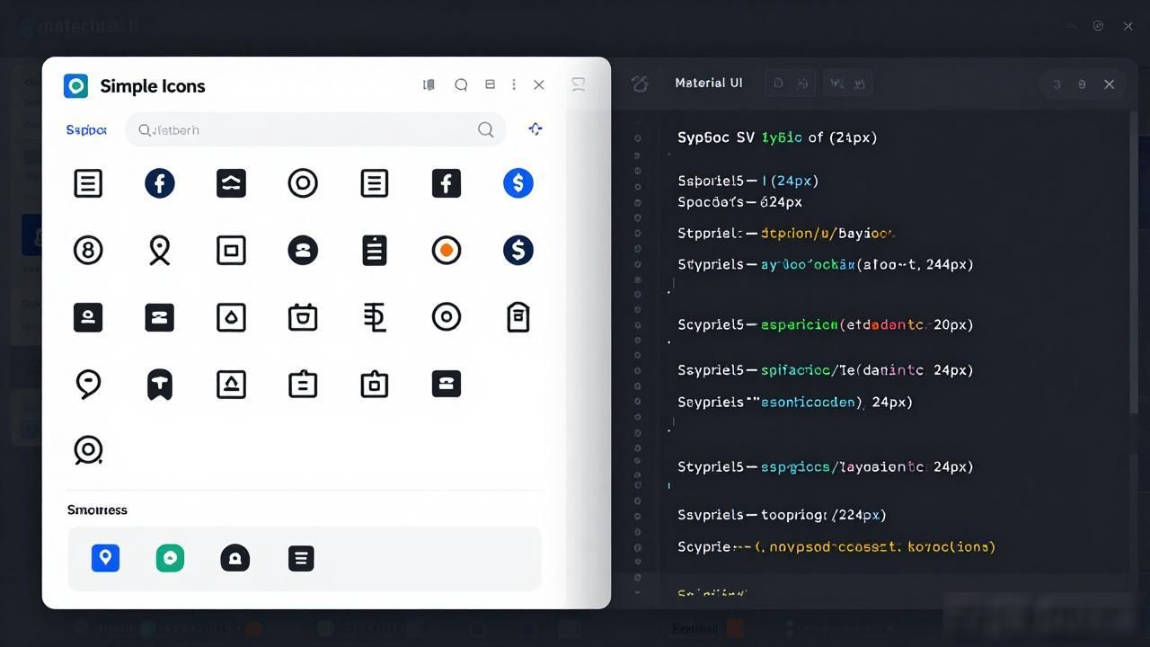Open the dark list document shortcut

301,558
